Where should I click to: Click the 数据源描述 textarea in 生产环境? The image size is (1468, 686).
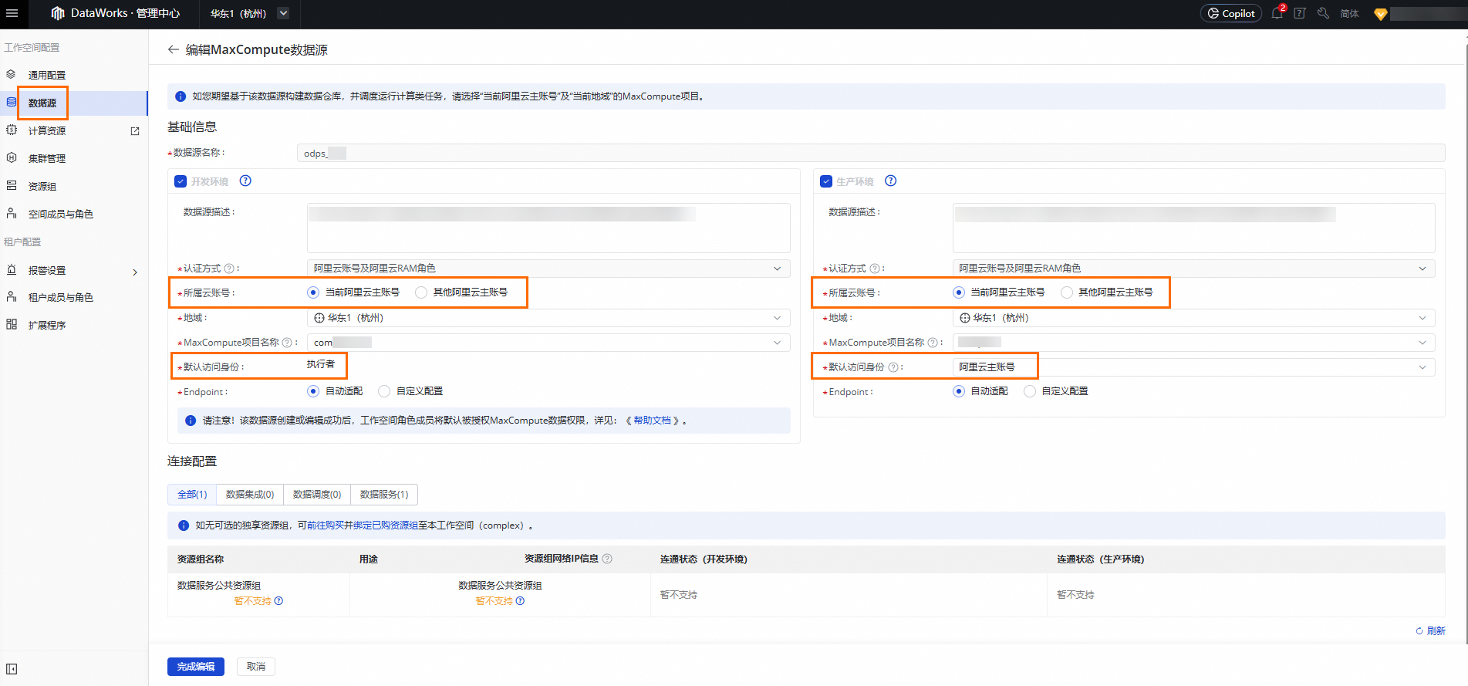pos(1193,228)
